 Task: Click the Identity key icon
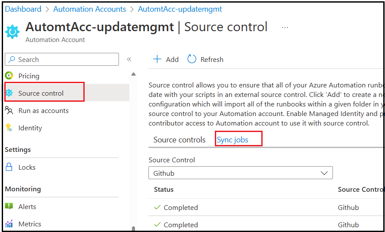9,128
